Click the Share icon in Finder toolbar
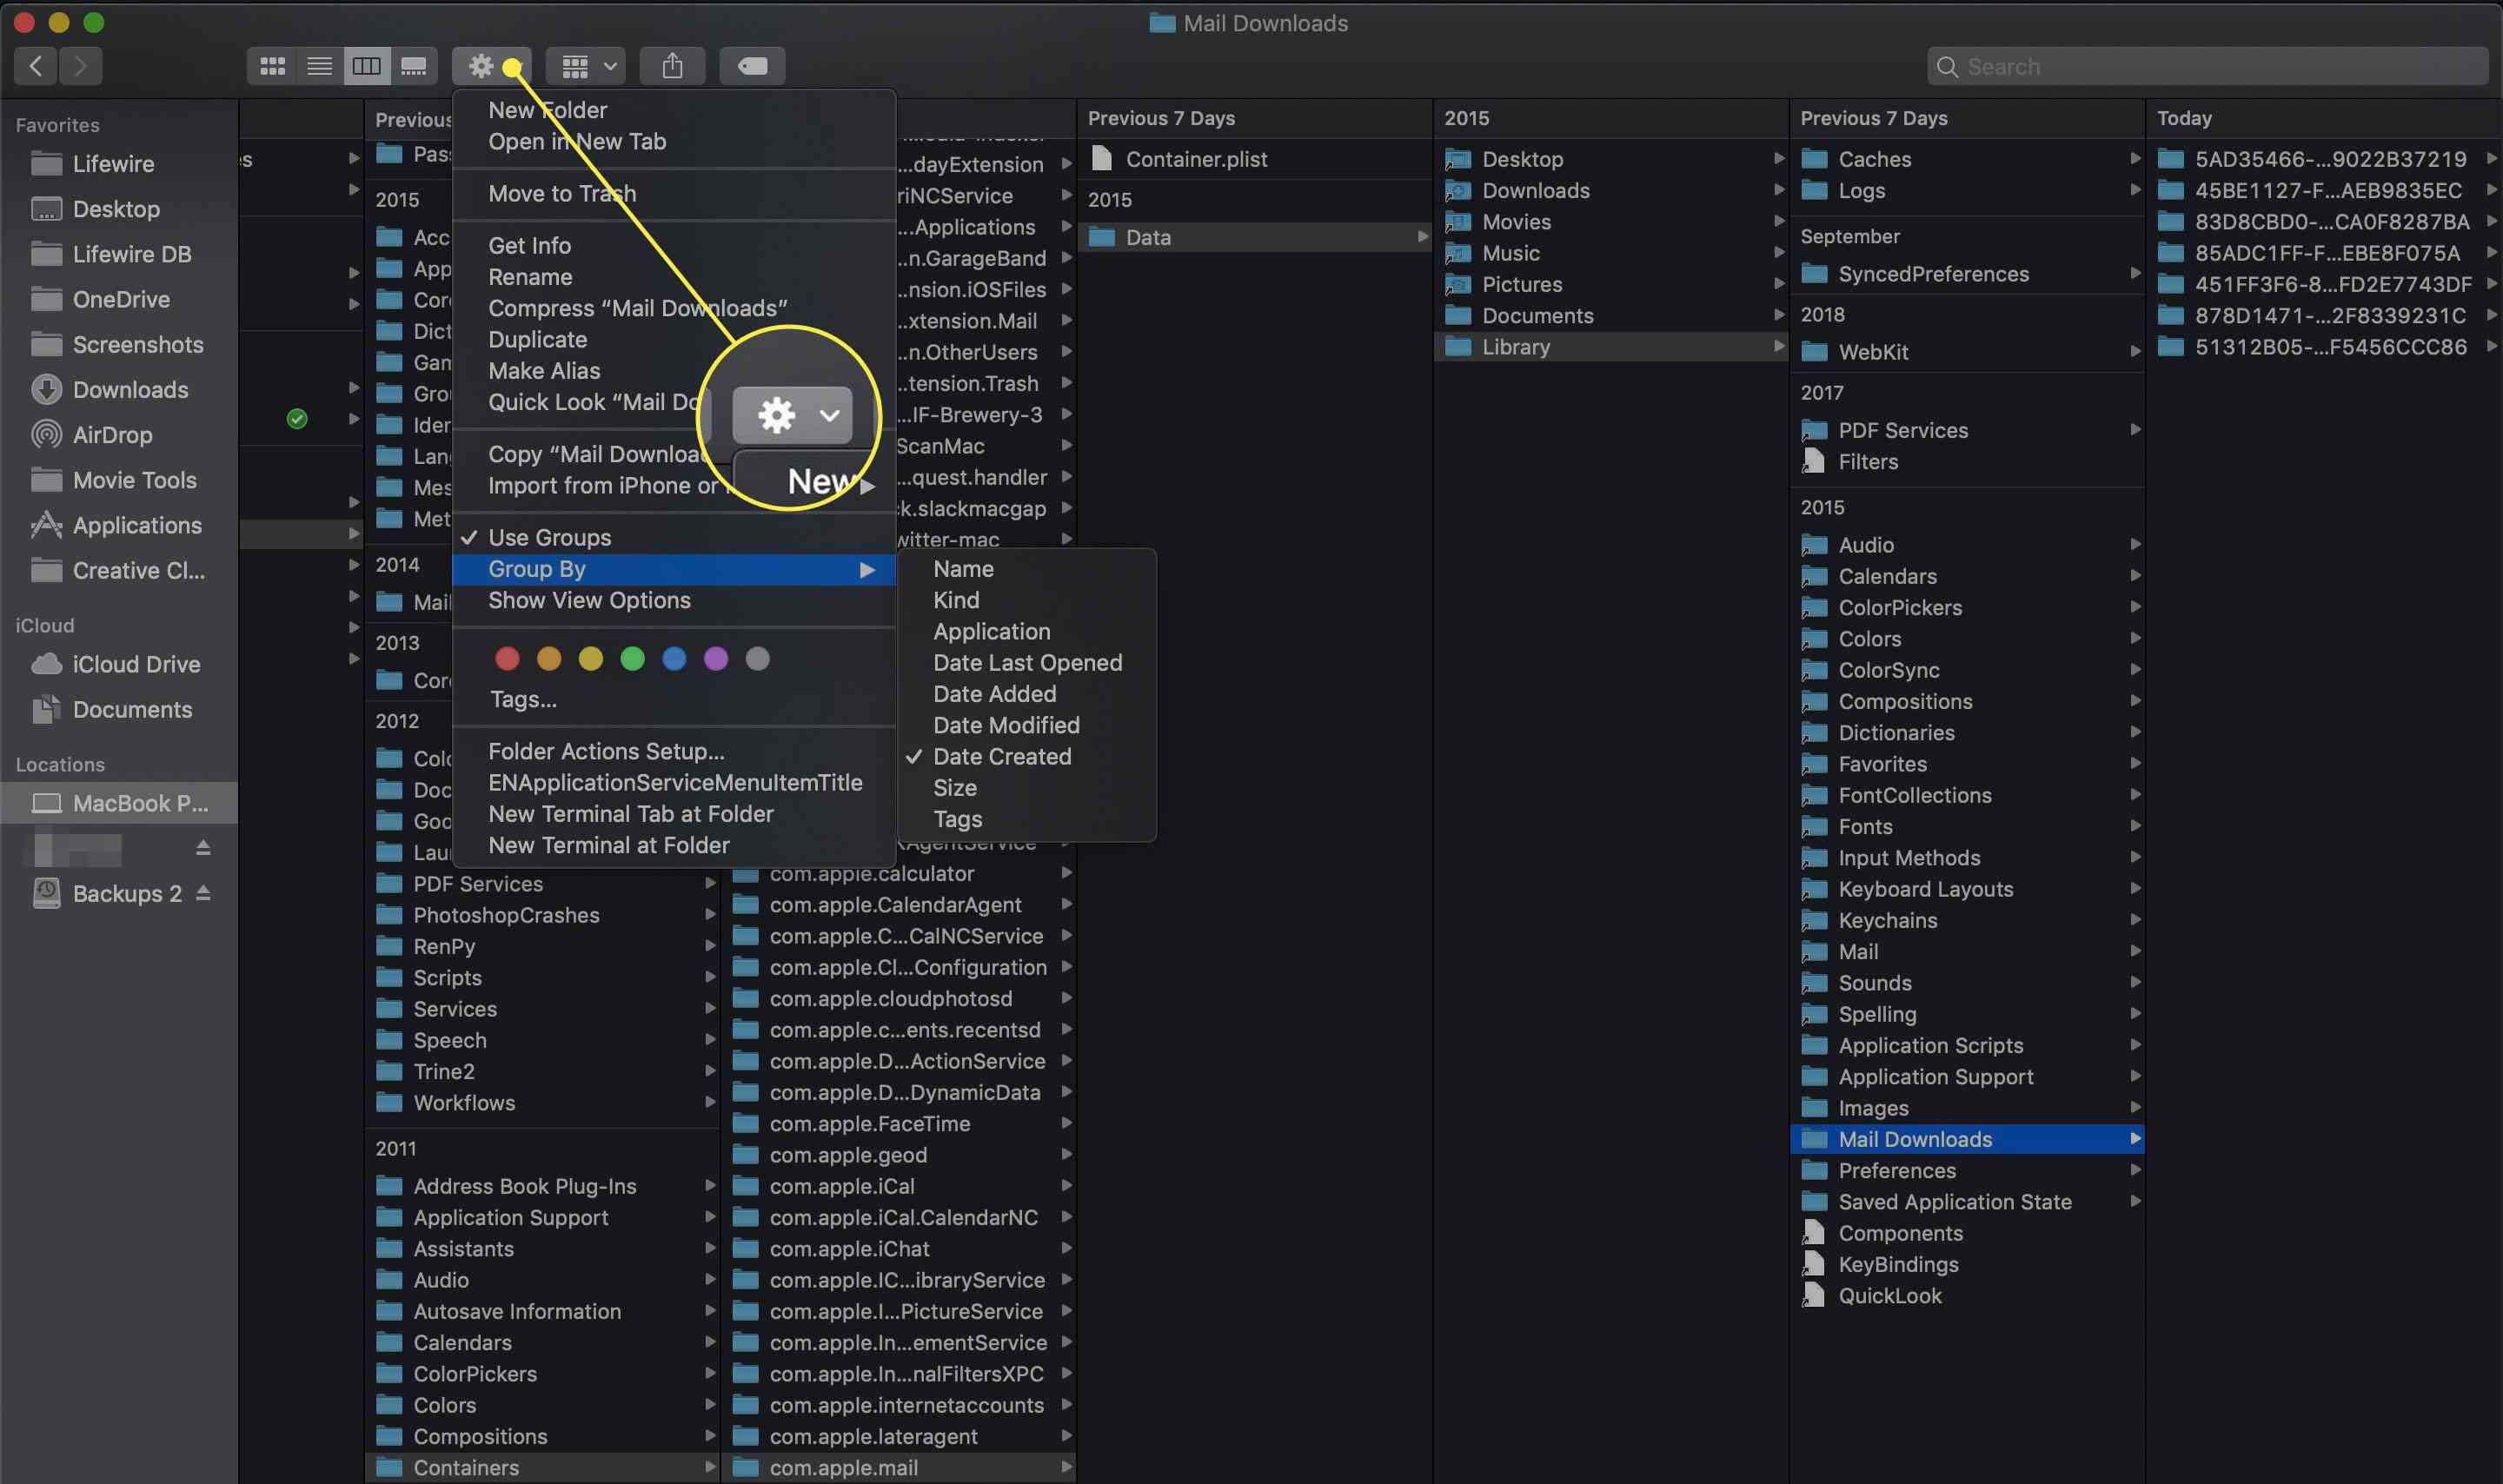2503x1484 pixels. [x=671, y=65]
